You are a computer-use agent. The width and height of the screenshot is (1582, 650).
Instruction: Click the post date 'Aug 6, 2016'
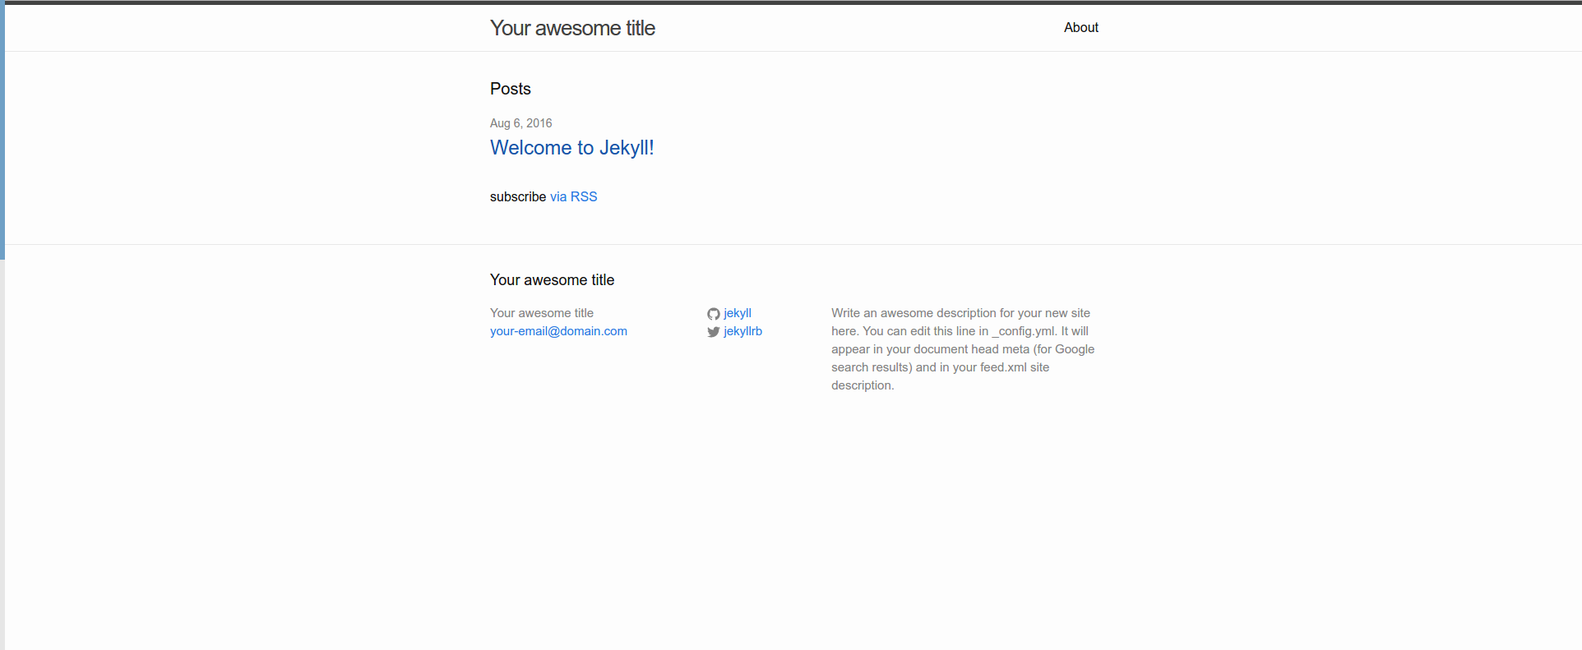521,123
